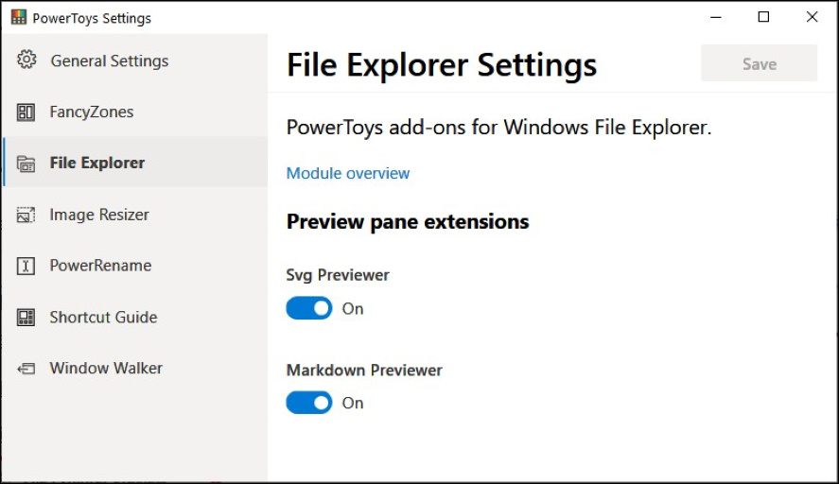The width and height of the screenshot is (839, 484).
Task: Go to Image Resizer settings
Action: click(x=99, y=216)
